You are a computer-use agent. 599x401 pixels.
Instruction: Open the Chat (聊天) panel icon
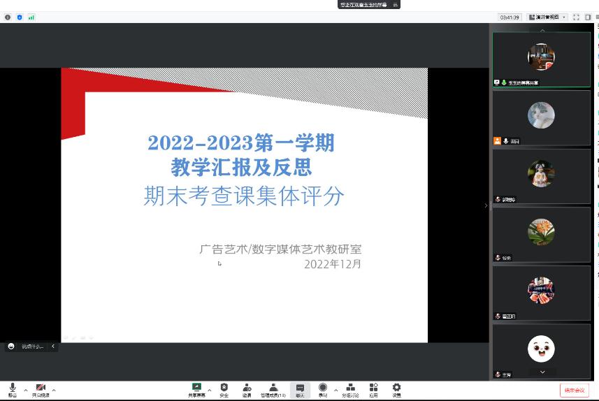(x=300, y=389)
